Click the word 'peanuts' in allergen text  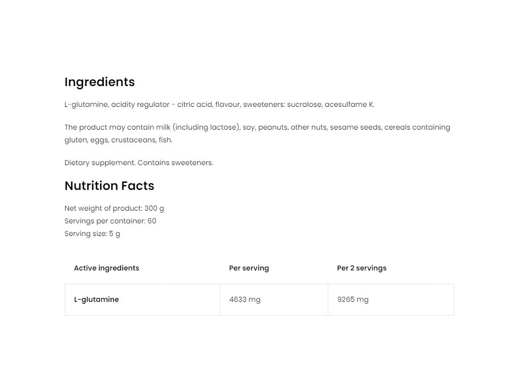[x=273, y=127]
